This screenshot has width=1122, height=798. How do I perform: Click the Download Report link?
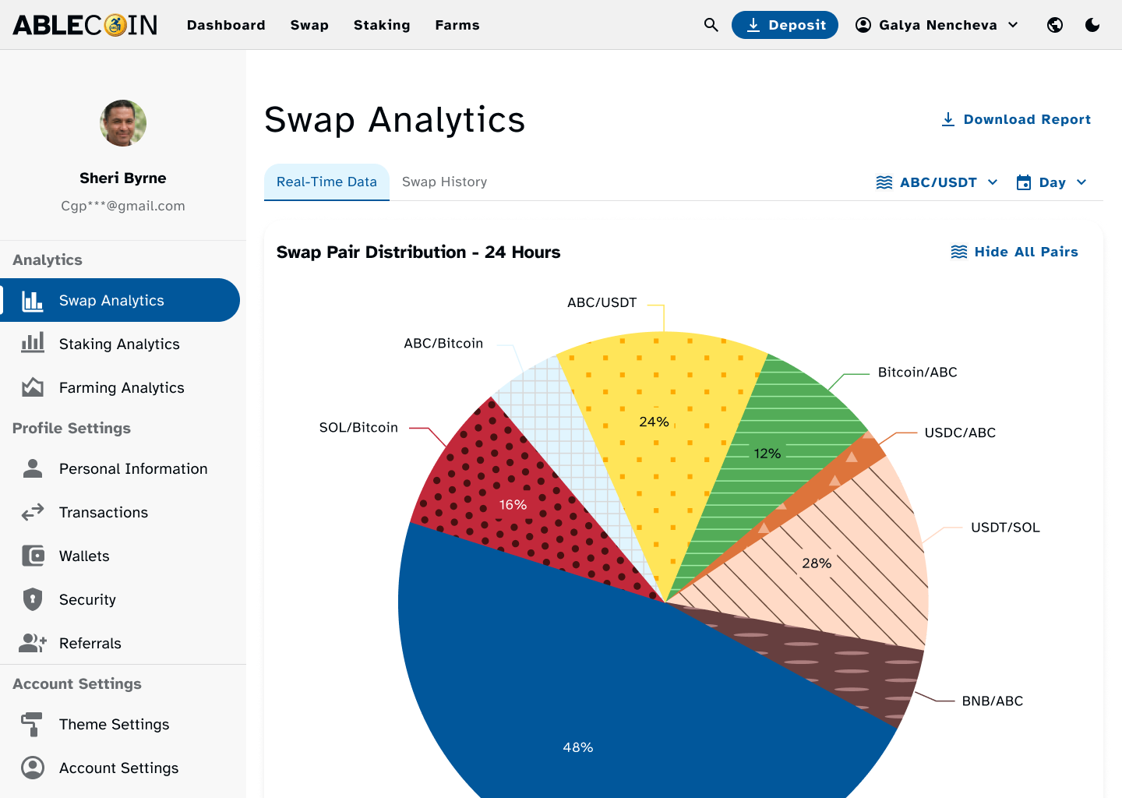[1016, 119]
